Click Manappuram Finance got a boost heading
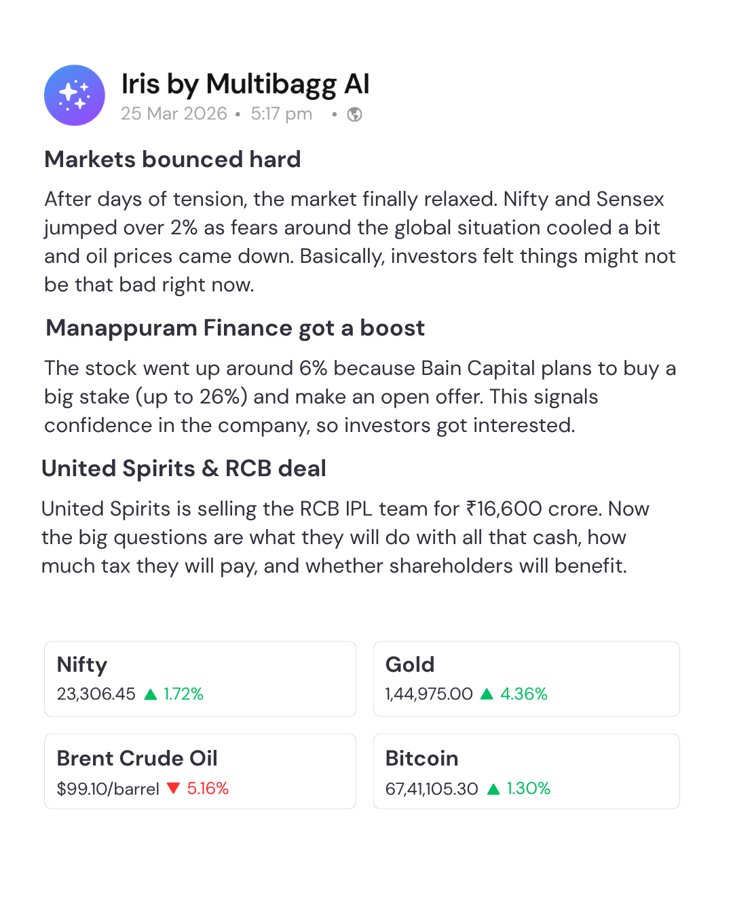Screen dimensions: 733x917 (235, 328)
